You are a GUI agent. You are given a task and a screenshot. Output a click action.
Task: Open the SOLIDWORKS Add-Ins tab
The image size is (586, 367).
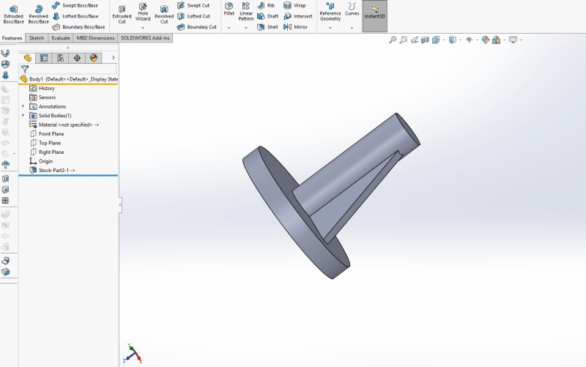[x=145, y=38]
